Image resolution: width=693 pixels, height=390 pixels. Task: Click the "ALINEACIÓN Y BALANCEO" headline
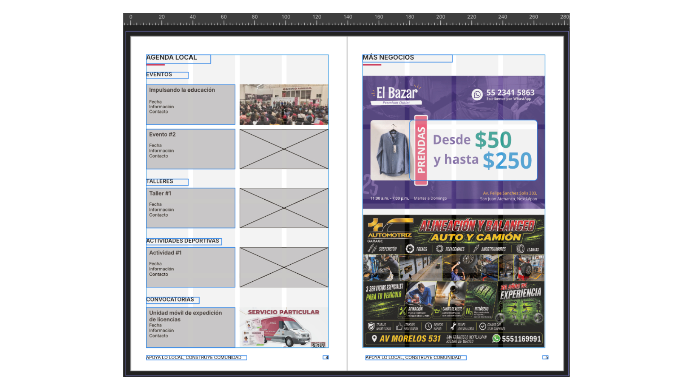pos(477,226)
